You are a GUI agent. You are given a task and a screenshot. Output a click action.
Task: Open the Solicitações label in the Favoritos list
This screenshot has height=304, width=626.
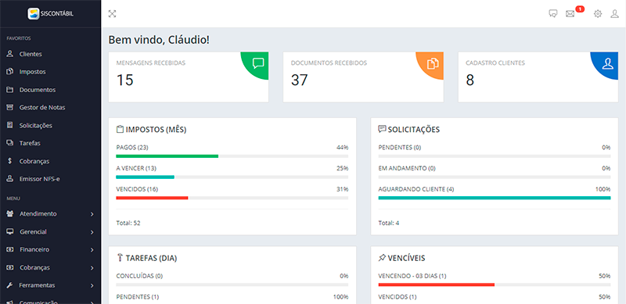[36, 125]
